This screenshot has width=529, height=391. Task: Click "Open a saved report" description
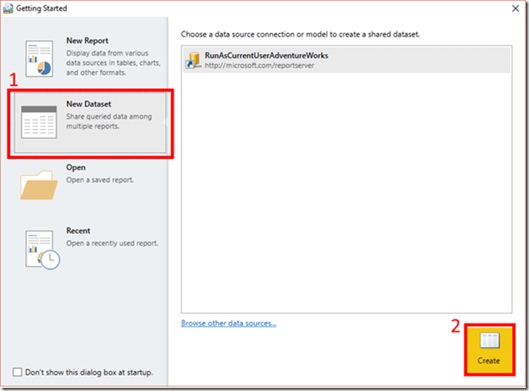99,180
